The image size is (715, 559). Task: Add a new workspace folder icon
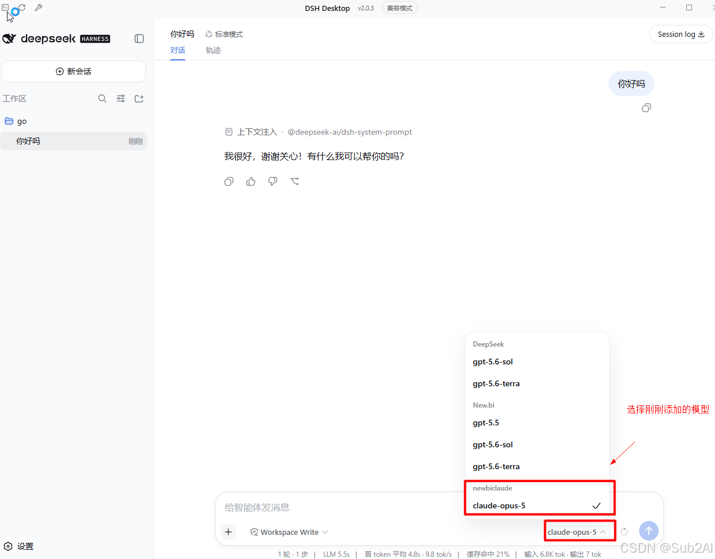[139, 98]
